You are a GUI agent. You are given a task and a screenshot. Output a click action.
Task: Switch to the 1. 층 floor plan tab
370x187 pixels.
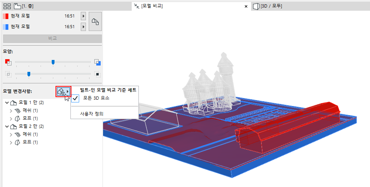[23, 6]
